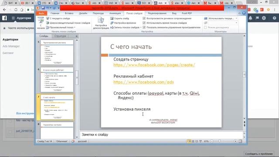Expand Undo history dropdown arrow
Screen dimensions: 279x157
click(x=51, y=8)
